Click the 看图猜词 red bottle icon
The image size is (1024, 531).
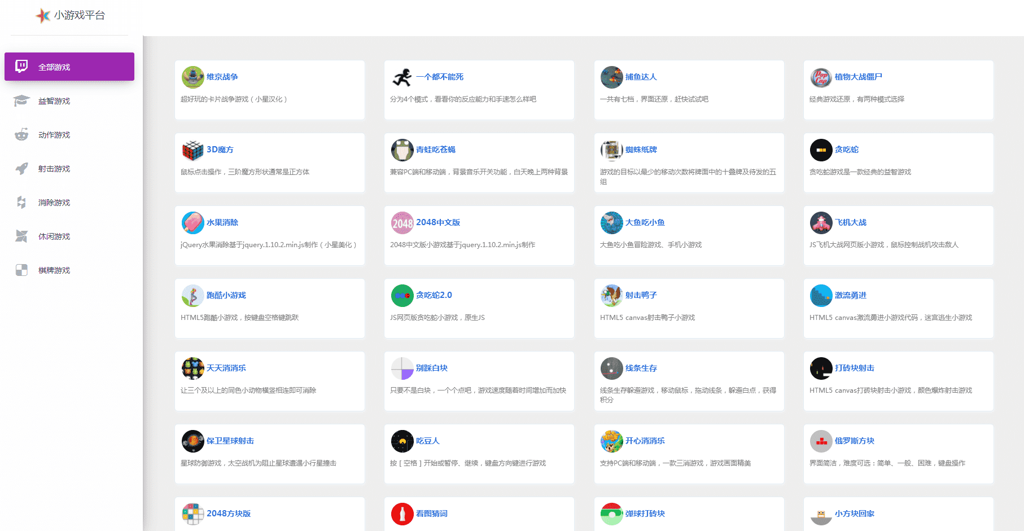402,514
